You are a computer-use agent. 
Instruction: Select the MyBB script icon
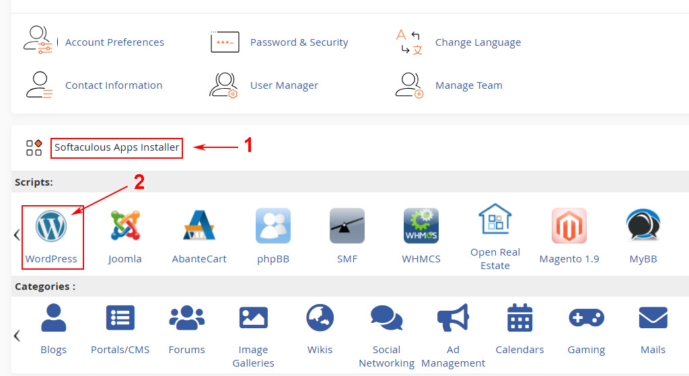[643, 225]
